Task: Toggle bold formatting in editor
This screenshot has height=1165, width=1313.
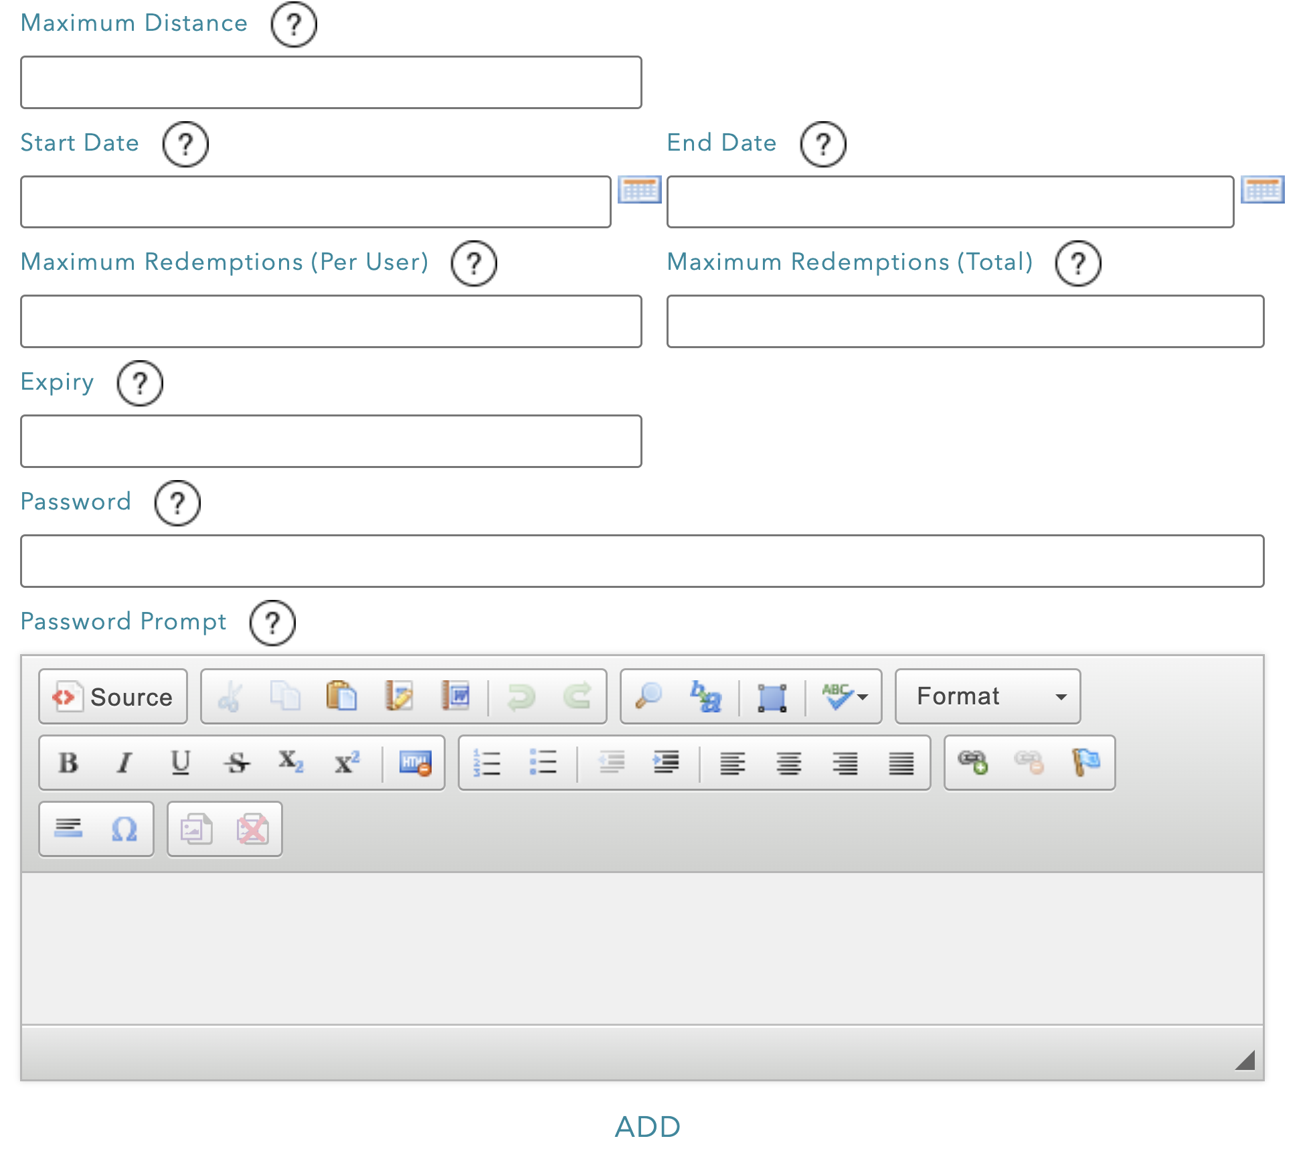Action: pyautogui.click(x=68, y=763)
